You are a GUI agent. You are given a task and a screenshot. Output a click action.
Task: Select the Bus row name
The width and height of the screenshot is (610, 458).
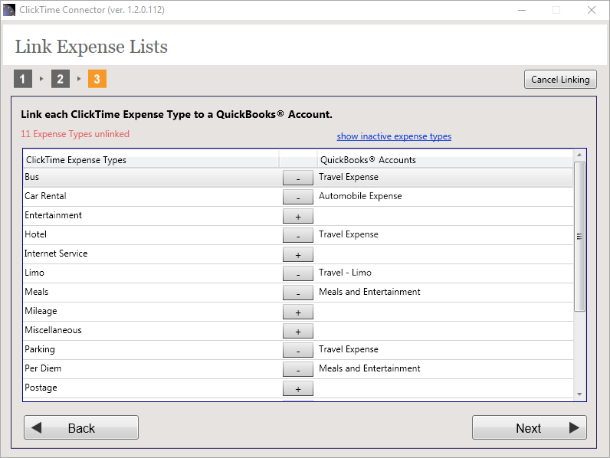coord(32,177)
